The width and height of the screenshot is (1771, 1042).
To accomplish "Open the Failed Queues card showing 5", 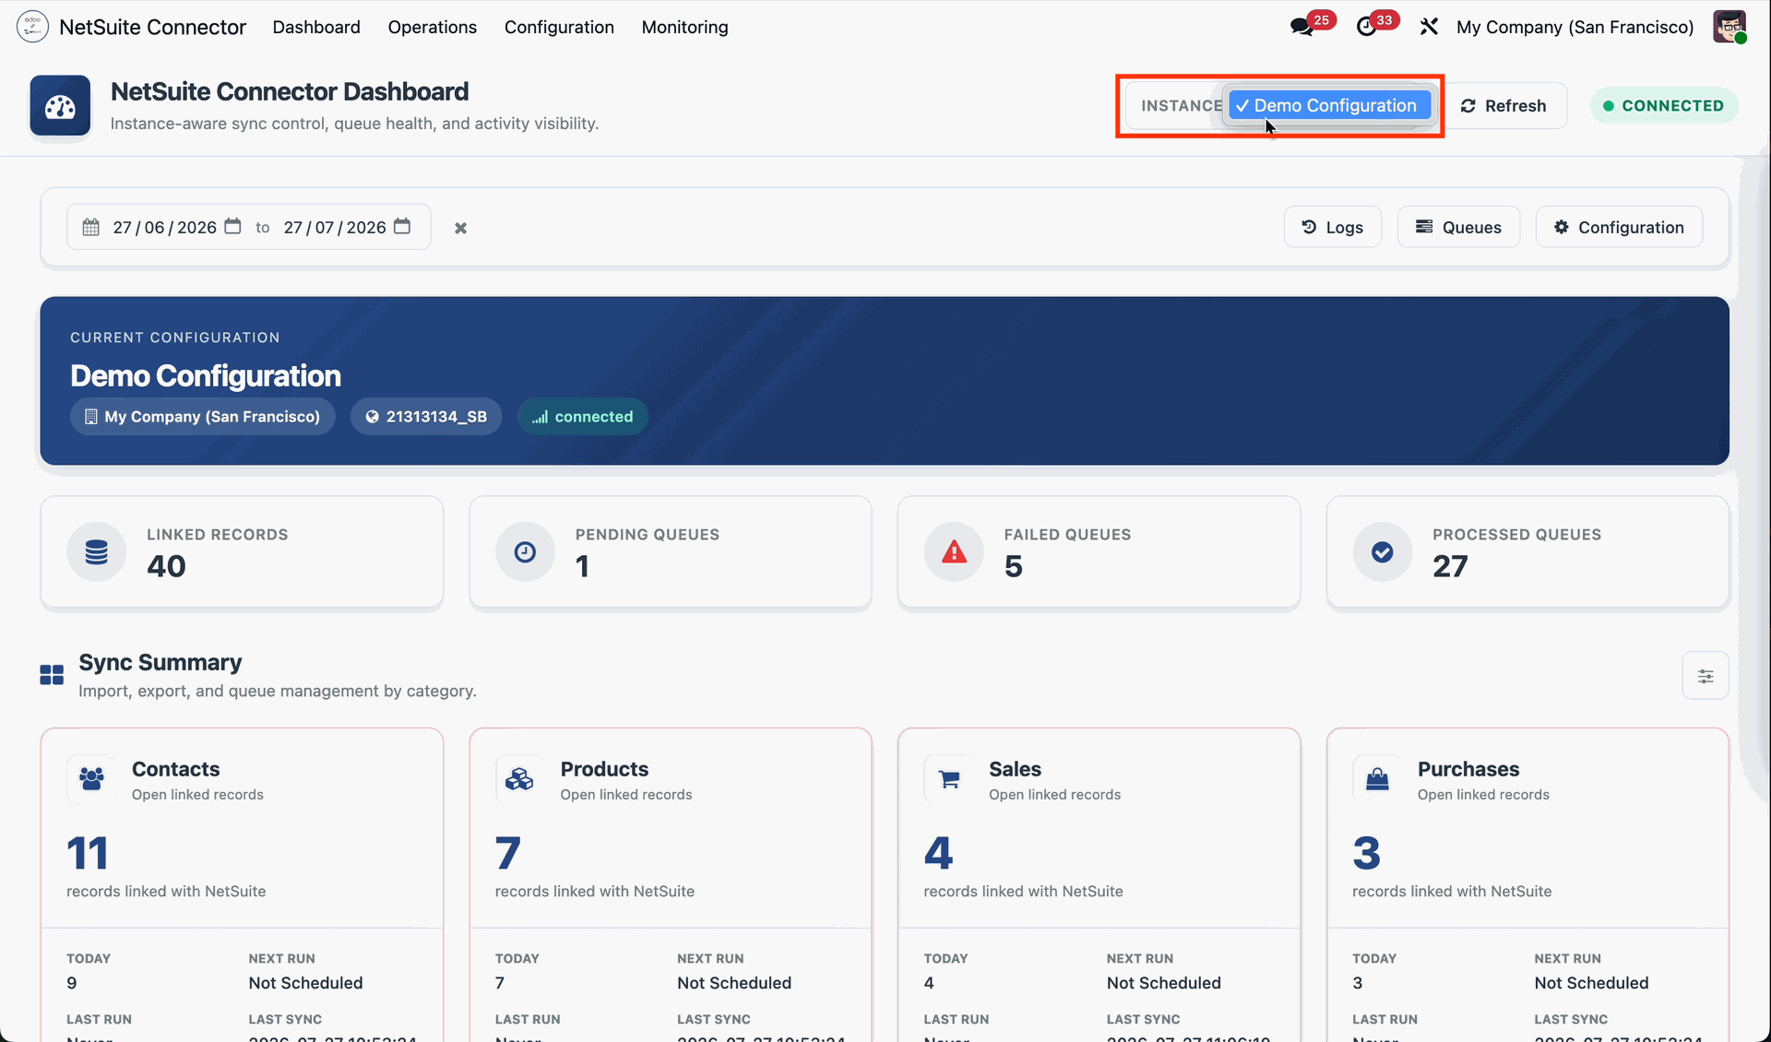I will point(1099,552).
